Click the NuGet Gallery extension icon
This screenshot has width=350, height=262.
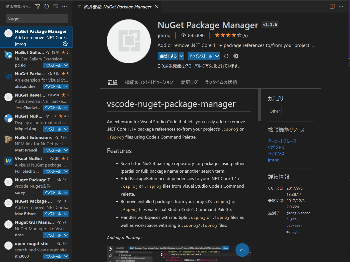pos(8,55)
